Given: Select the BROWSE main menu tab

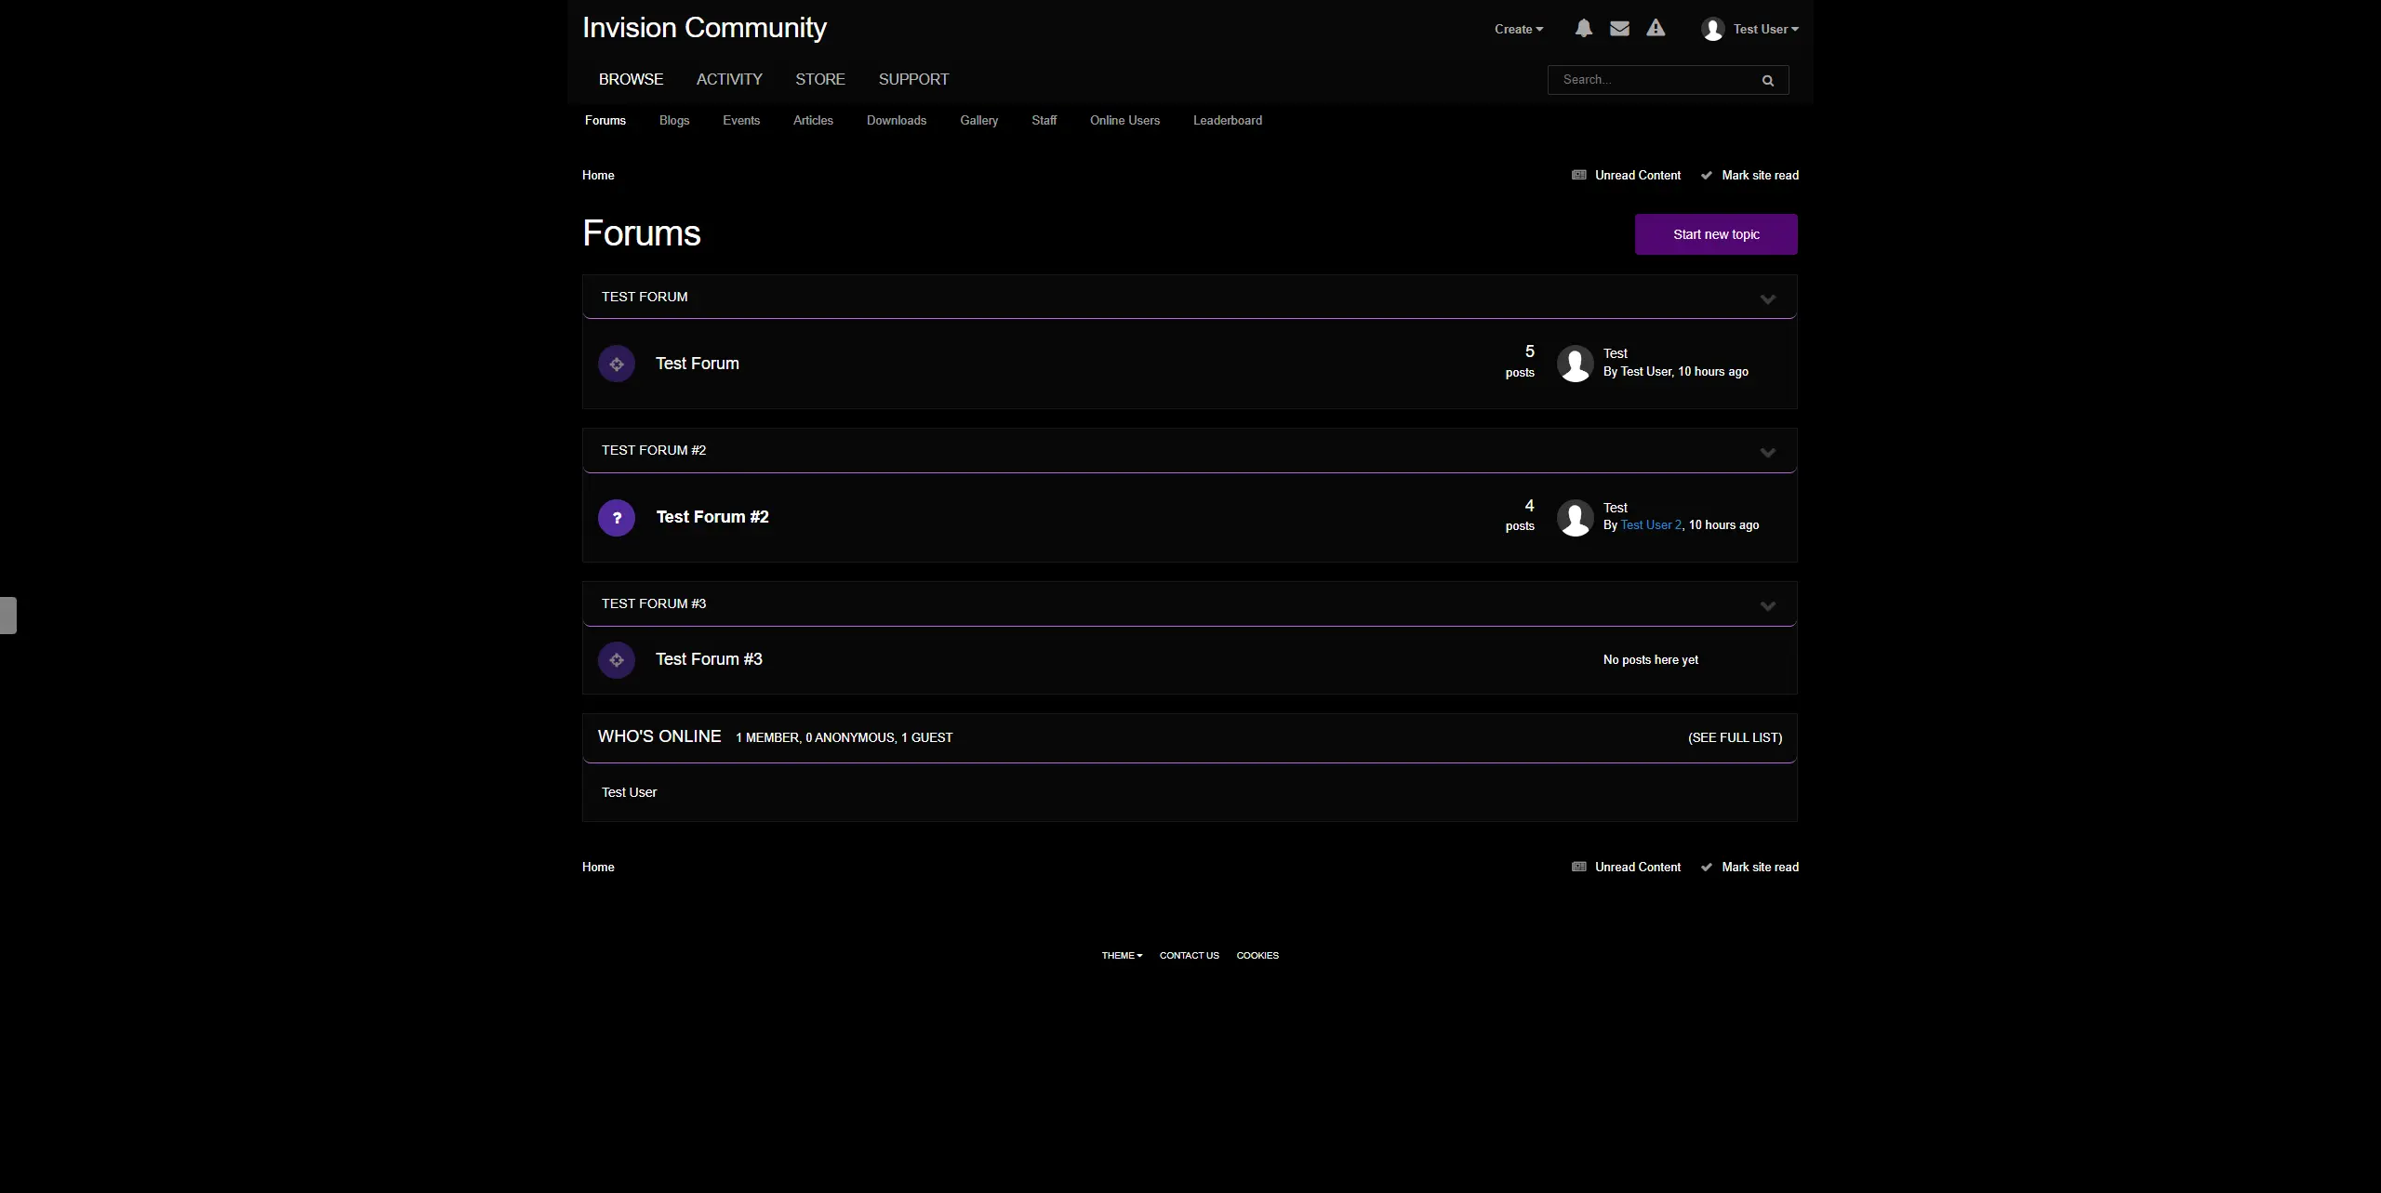Looking at the screenshot, I should [x=631, y=79].
